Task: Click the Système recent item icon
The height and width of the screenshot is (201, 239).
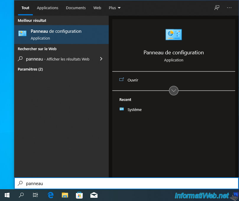Action: tap(122, 109)
